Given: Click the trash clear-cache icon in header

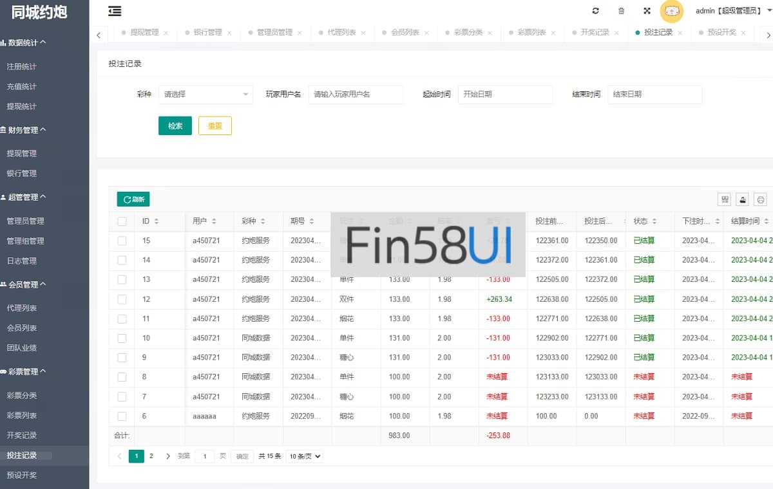Looking at the screenshot, I should click(x=621, y=11).
